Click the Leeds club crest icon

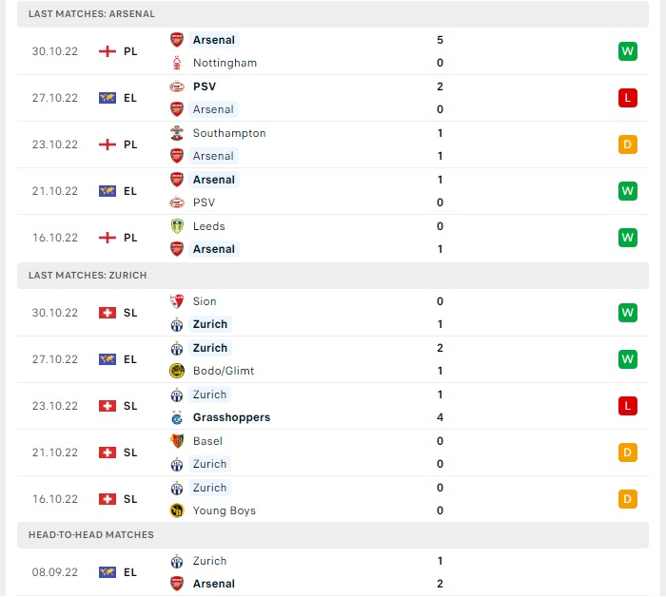176,226
